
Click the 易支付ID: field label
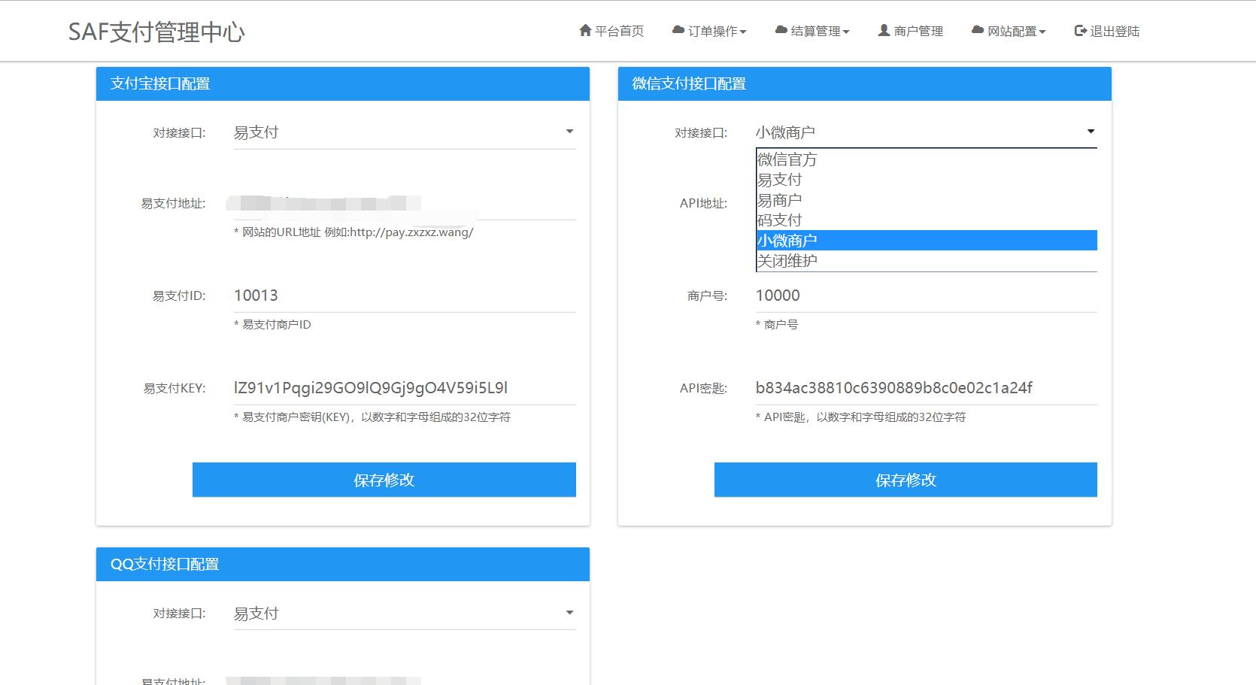point(179,296)
